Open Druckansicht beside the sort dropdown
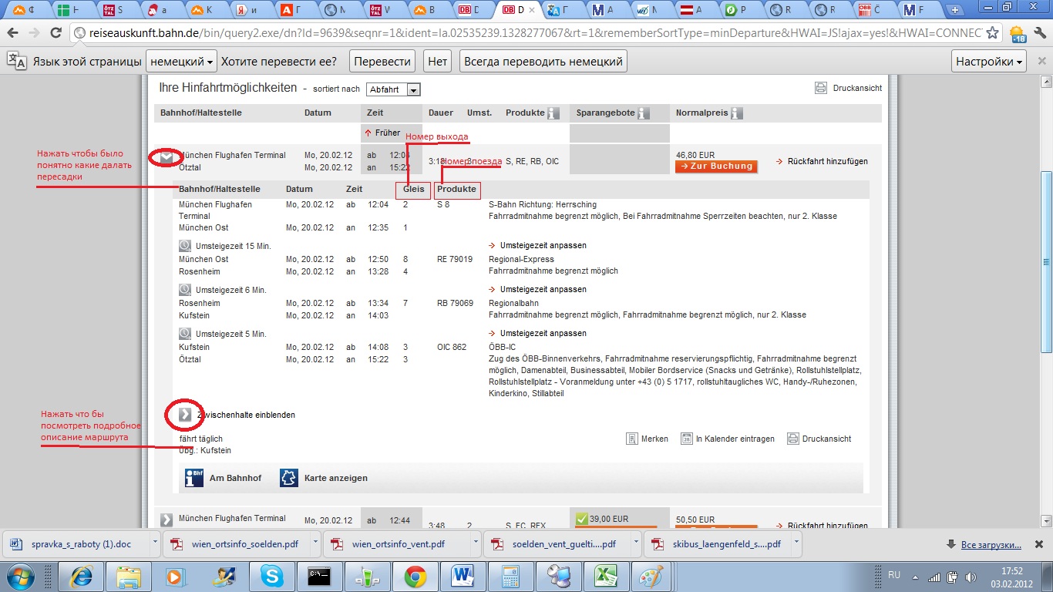Screen dimensions: 1053x592 coord(848,88)
